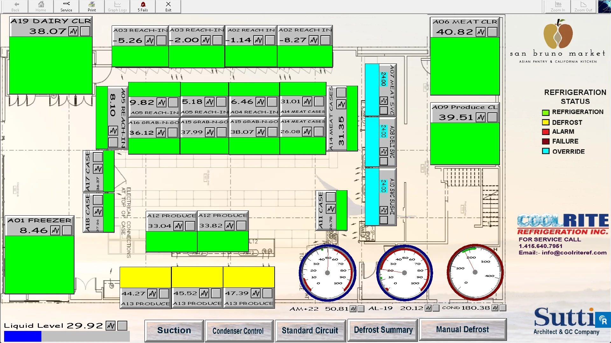Screen dimensions: 611x343
Task: Click the Exit X toolbar icon
Action: click(168, 6)
